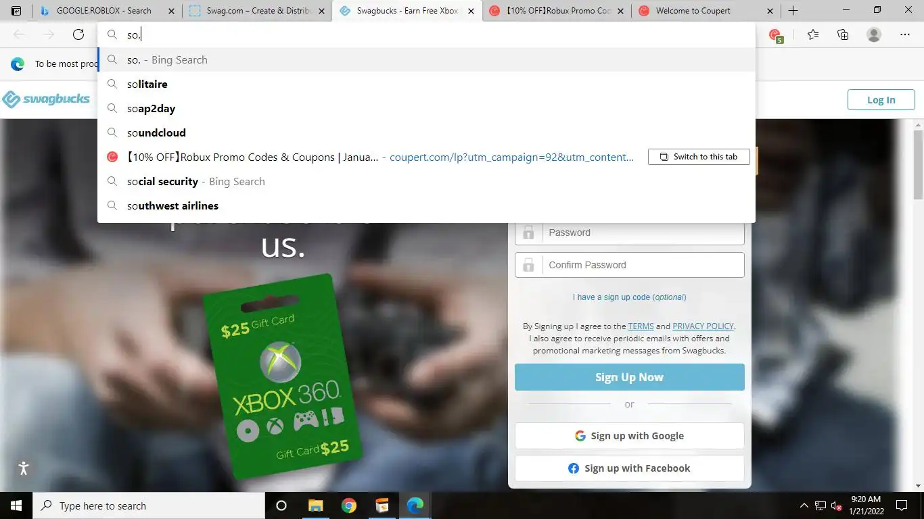Select the 'so. - Bing Search' suggestion
Viewport: 924px width, 519px height.
[x=426, y=59]
